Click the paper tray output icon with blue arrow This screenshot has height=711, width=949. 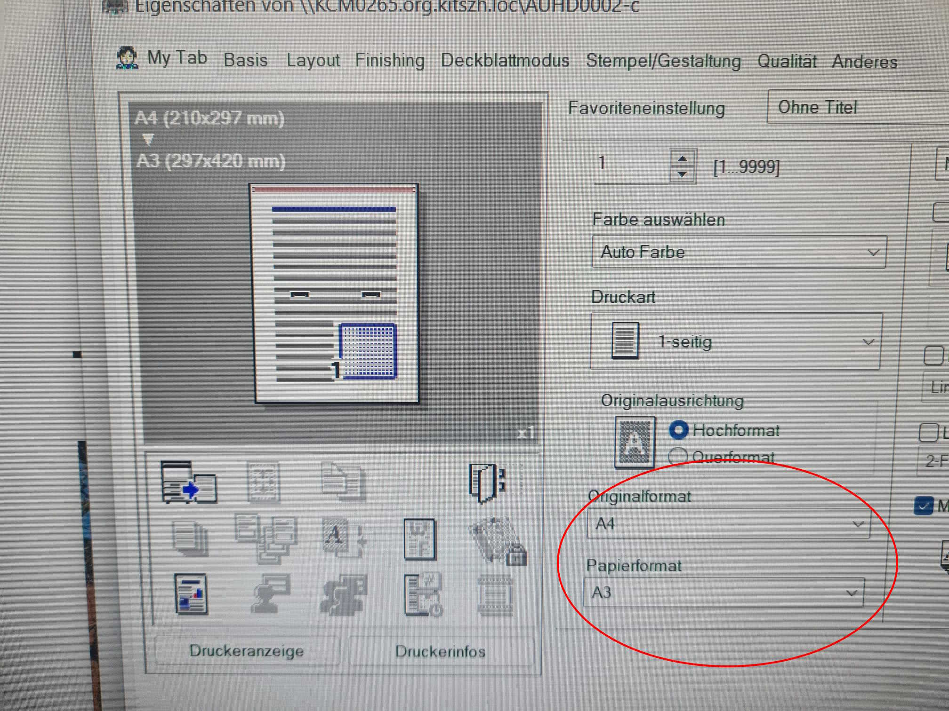(x=188, y=482)
